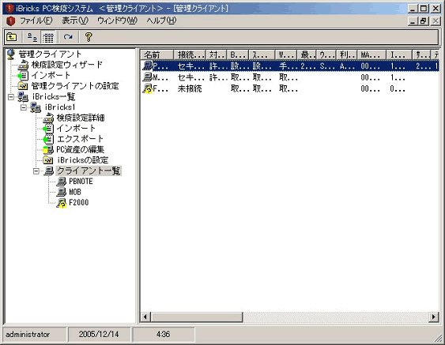Click the 未接続 status cell
The image size is (445, 345).
pyautogui.click(x=190, y=88)
